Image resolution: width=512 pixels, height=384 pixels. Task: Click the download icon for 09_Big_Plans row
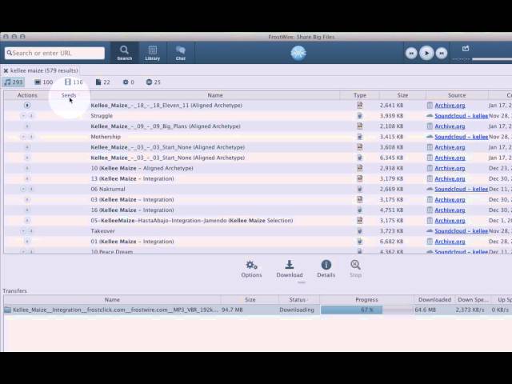coord(27,126)
